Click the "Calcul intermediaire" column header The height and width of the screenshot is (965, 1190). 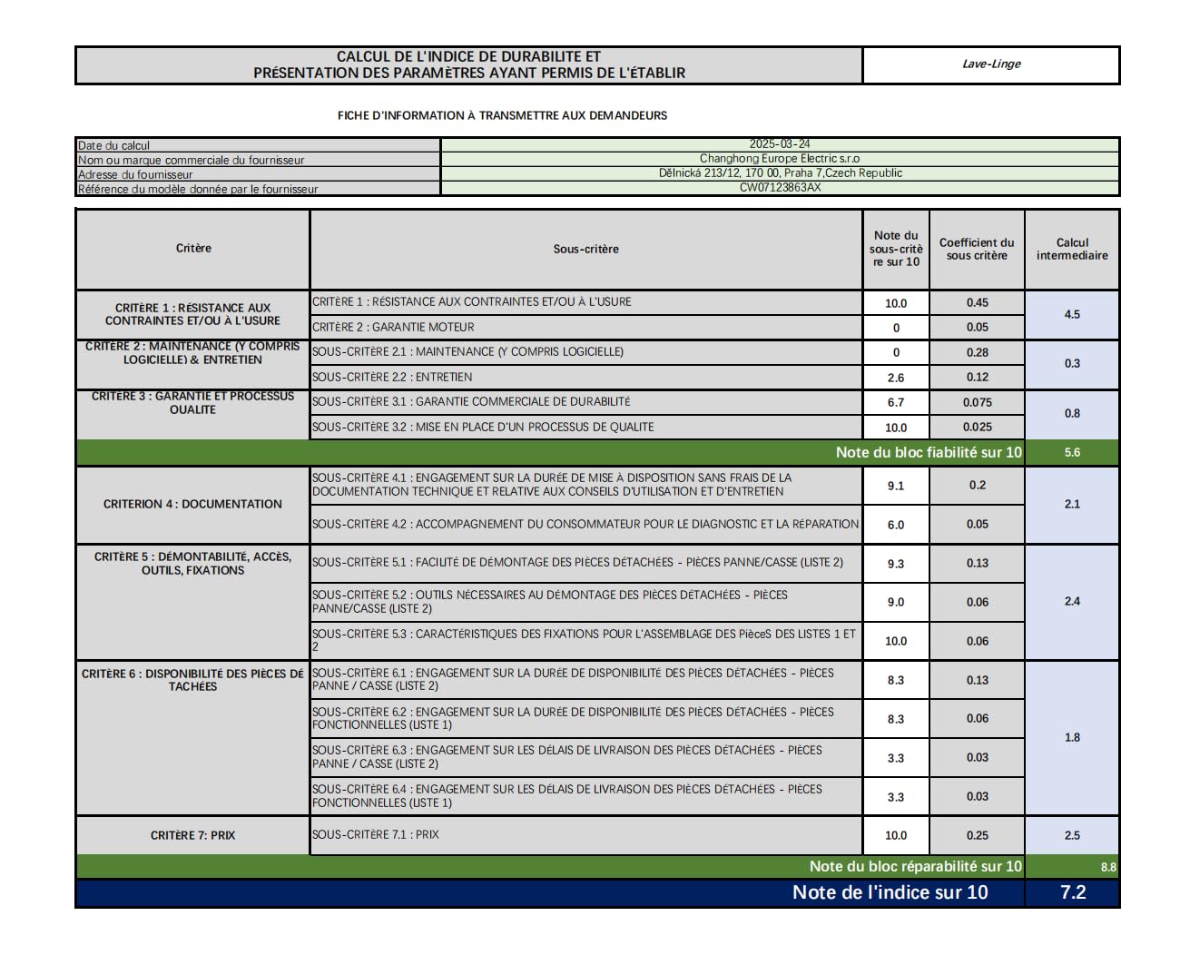[x=1072, y=249]
